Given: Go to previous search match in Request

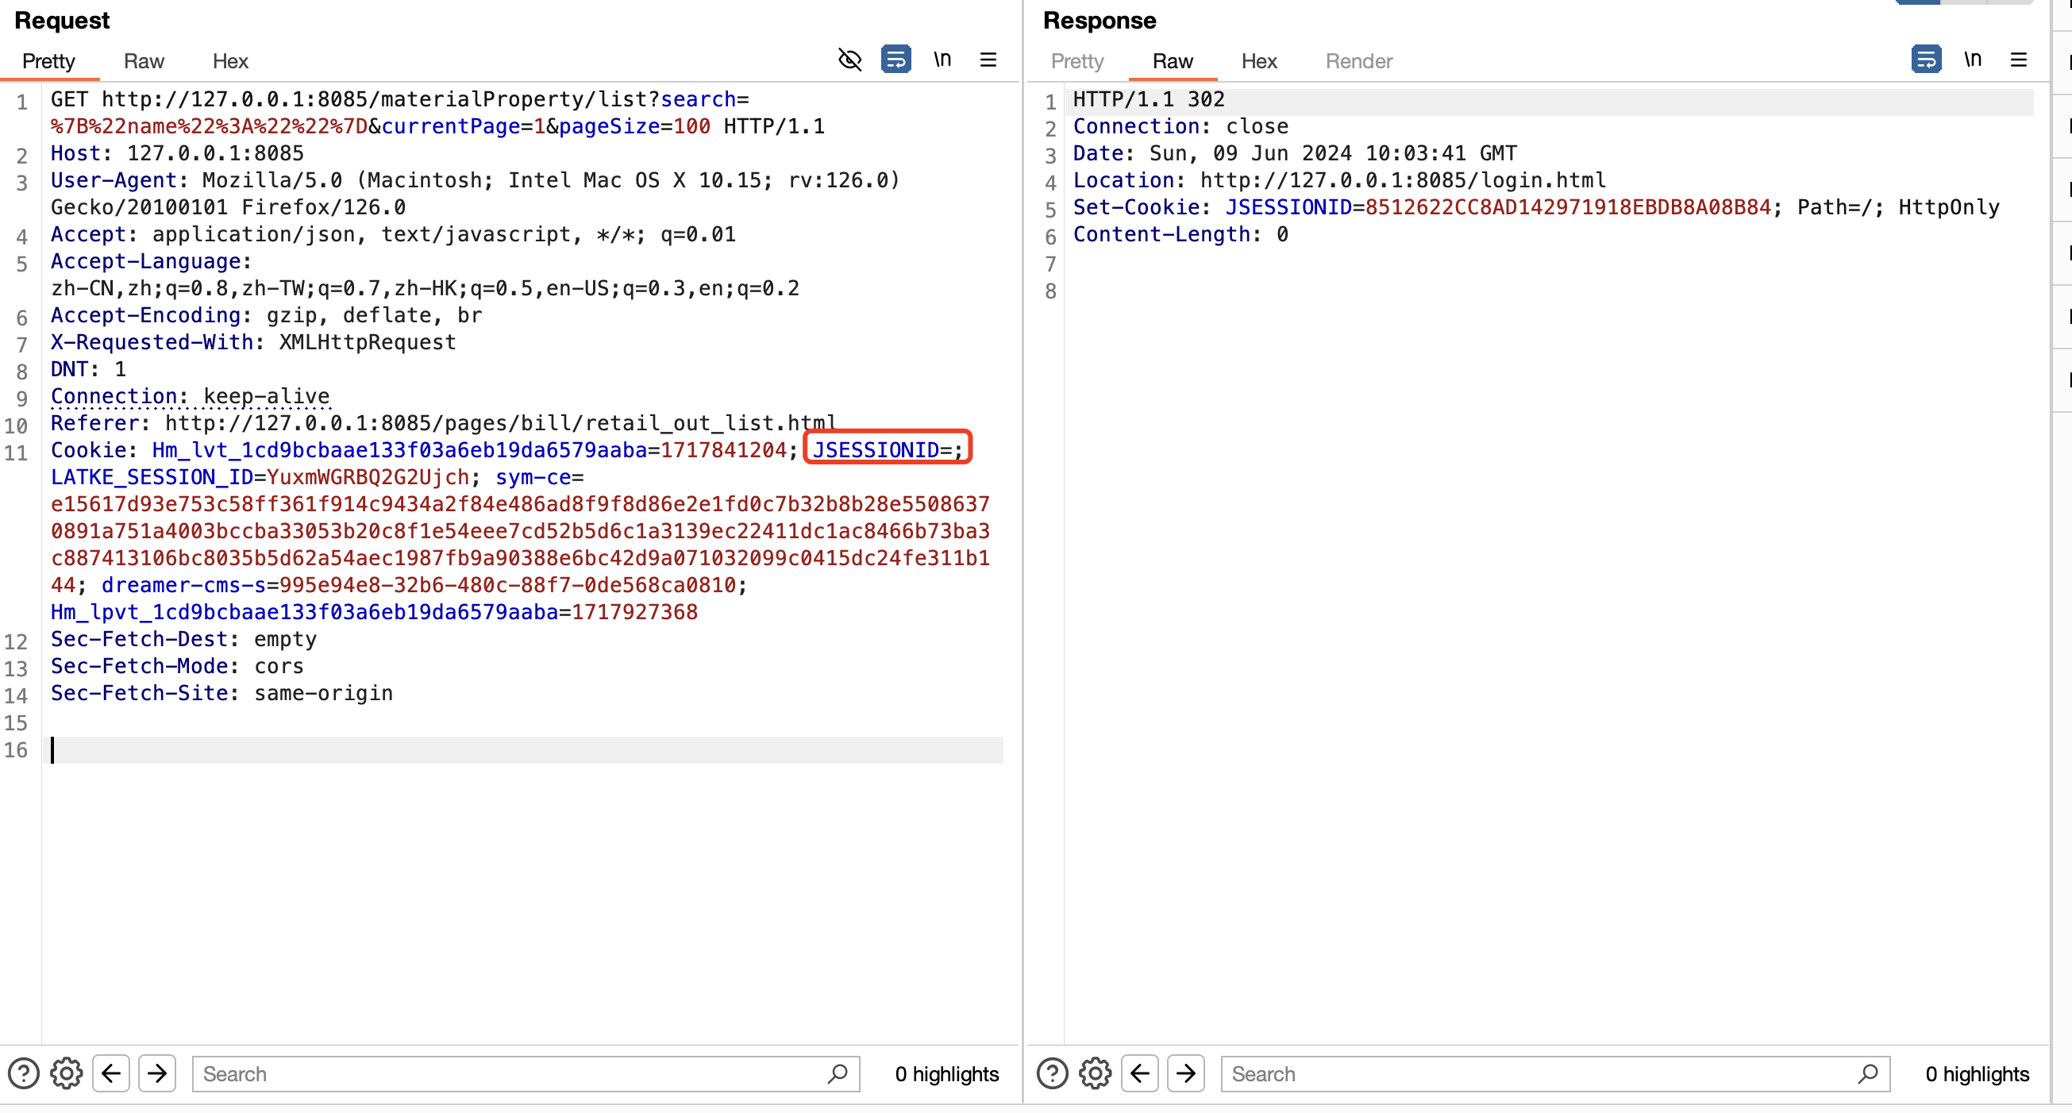Looking at the screenshot, I should [111, 1073].
